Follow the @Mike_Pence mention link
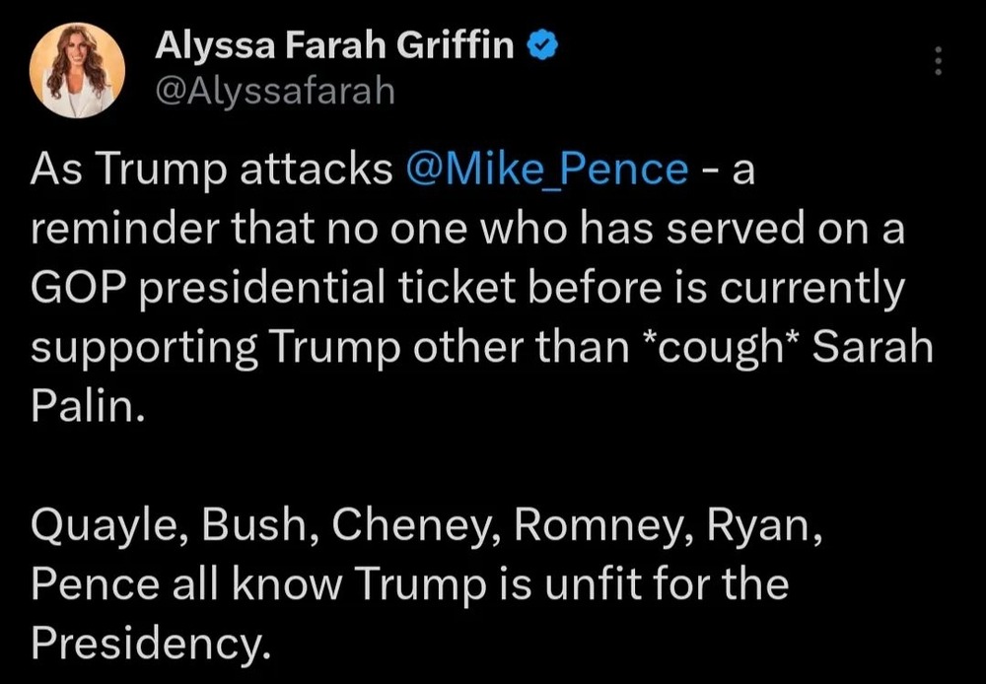986x684 pixels. click(547, 171)
